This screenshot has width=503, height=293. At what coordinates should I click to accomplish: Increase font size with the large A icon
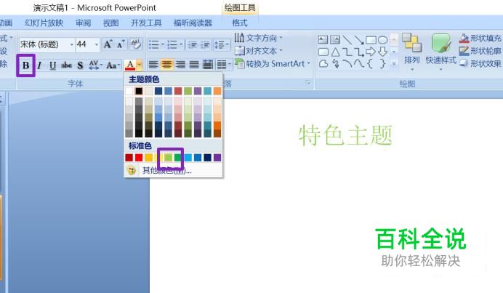point(108,44)
